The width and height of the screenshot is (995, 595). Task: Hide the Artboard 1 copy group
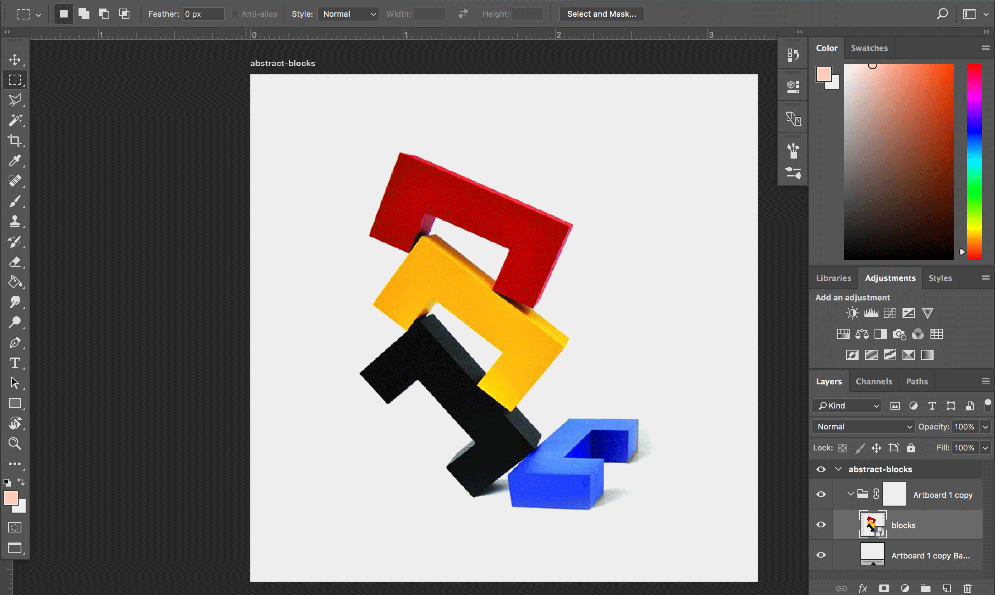(821, 494)
